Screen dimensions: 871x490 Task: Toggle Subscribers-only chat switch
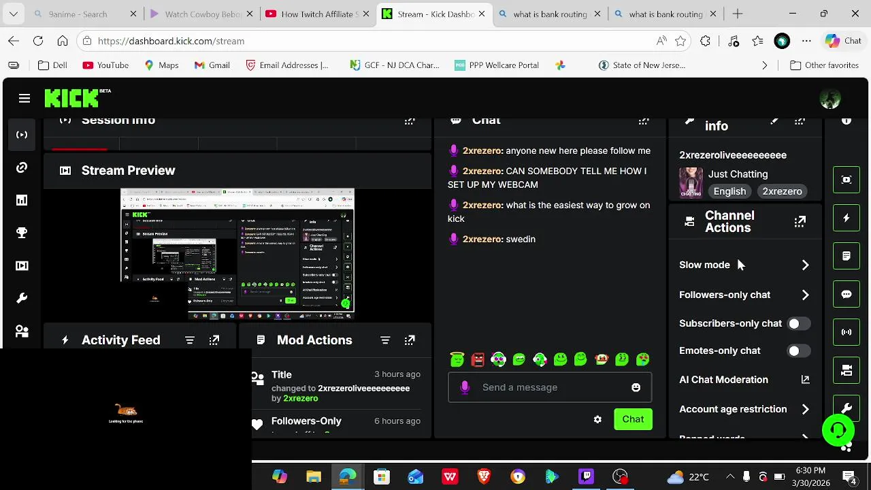799,324
